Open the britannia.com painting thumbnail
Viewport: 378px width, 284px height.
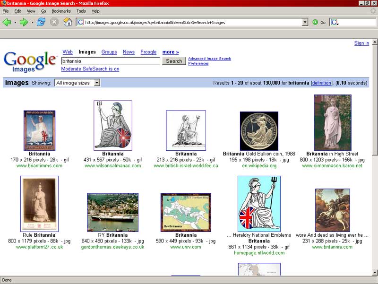333,210
